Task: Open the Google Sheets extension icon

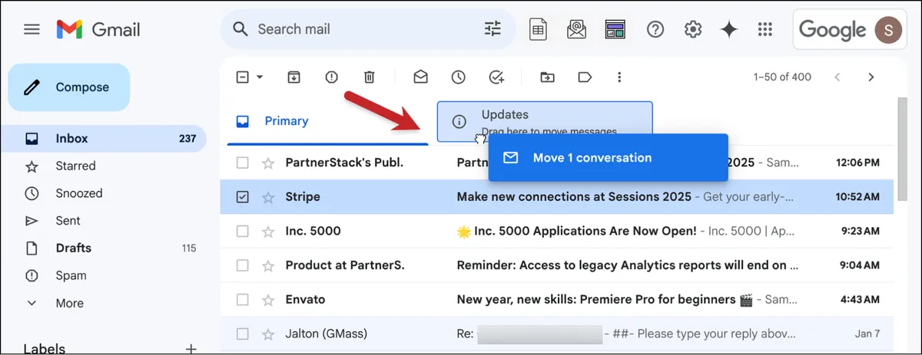Action: 539,29
